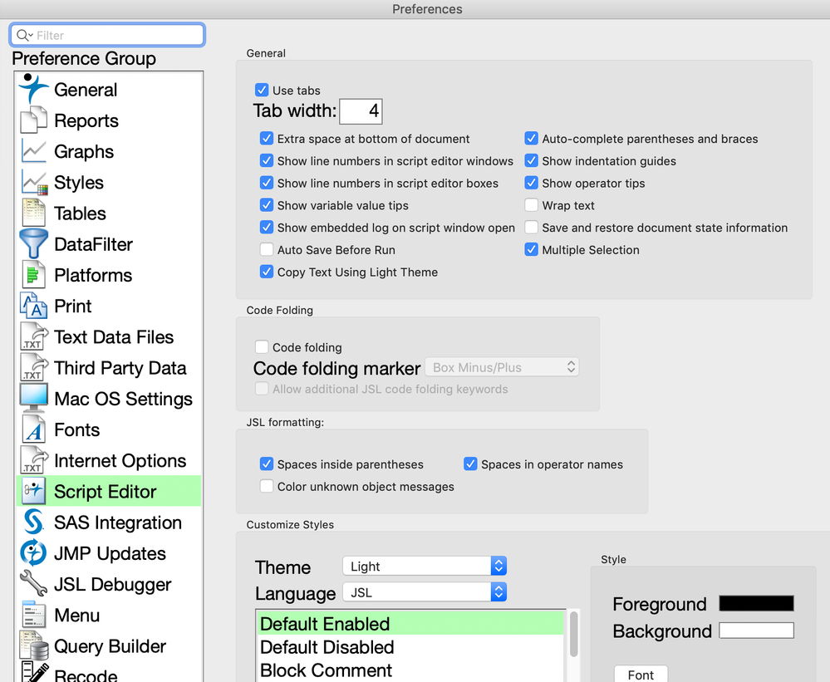The image size is (830, 682).
Task: Click the Fonts preference icon
Action: 33,429
